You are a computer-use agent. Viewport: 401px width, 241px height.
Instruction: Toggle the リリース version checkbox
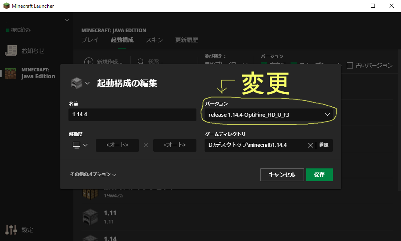(x=263, y=64)
